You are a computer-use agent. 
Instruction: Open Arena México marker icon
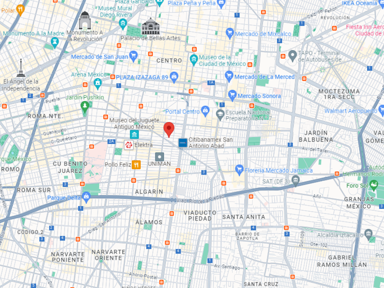point(97,84)
